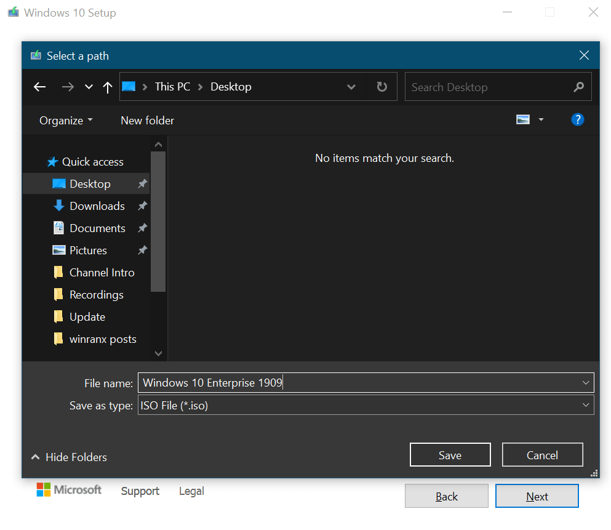This screenshot has height=530, width=611.
Task: Close the Windows 10 Setup window
Action: pyautogui.click(x=593, y=12)
